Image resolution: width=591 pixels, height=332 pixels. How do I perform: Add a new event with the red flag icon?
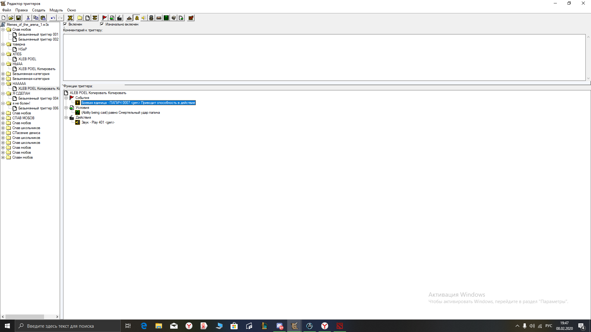pos(104,18)
